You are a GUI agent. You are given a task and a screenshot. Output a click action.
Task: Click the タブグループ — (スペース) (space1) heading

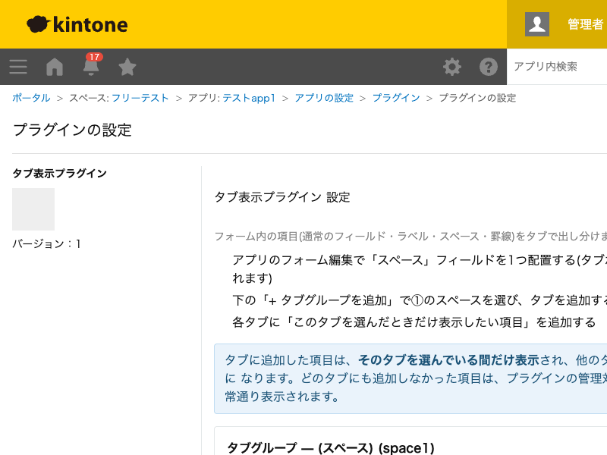(x=331, y=447)
